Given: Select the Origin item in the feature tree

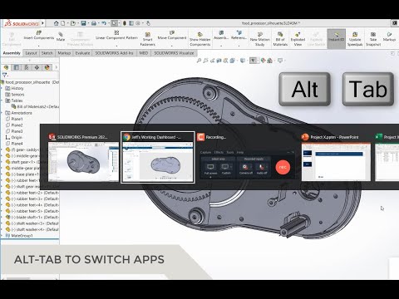Looking at the screenshot, I should [x=13, y=137].
